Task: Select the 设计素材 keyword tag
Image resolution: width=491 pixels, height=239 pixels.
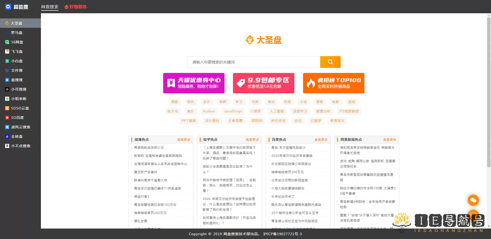Action: point(212,121)
